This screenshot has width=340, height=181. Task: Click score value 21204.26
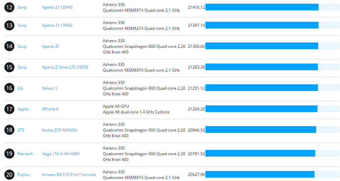point(196,109)
